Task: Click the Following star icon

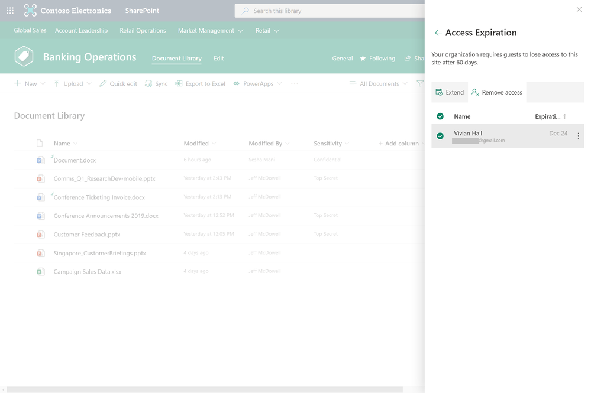Action: [363, 59]
